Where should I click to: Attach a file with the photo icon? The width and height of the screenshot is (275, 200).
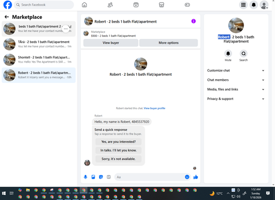click(93, 177)
